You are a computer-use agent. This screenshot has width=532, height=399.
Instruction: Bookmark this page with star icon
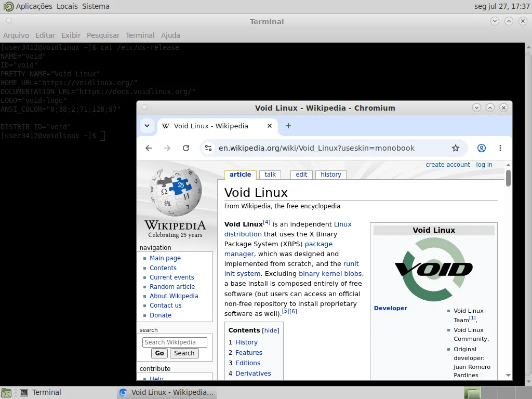coord(455,148)
